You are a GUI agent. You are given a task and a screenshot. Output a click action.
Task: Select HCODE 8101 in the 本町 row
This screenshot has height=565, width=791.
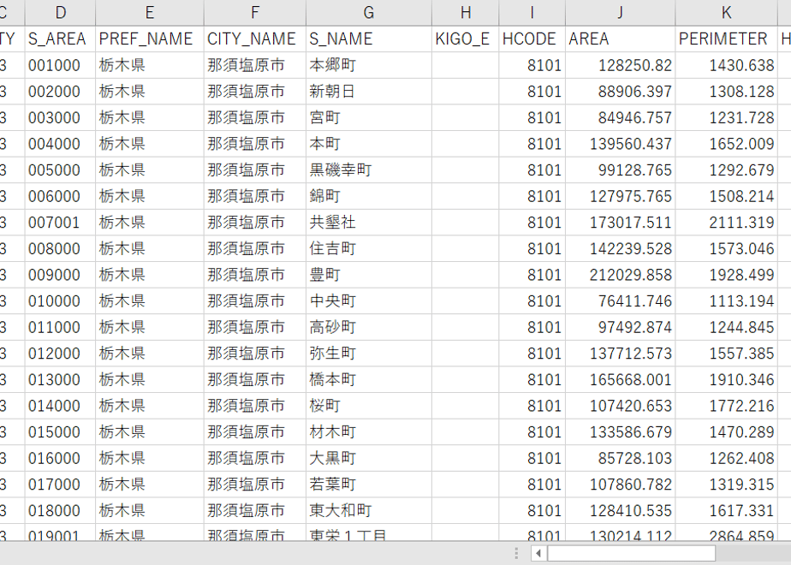point(532,144)
